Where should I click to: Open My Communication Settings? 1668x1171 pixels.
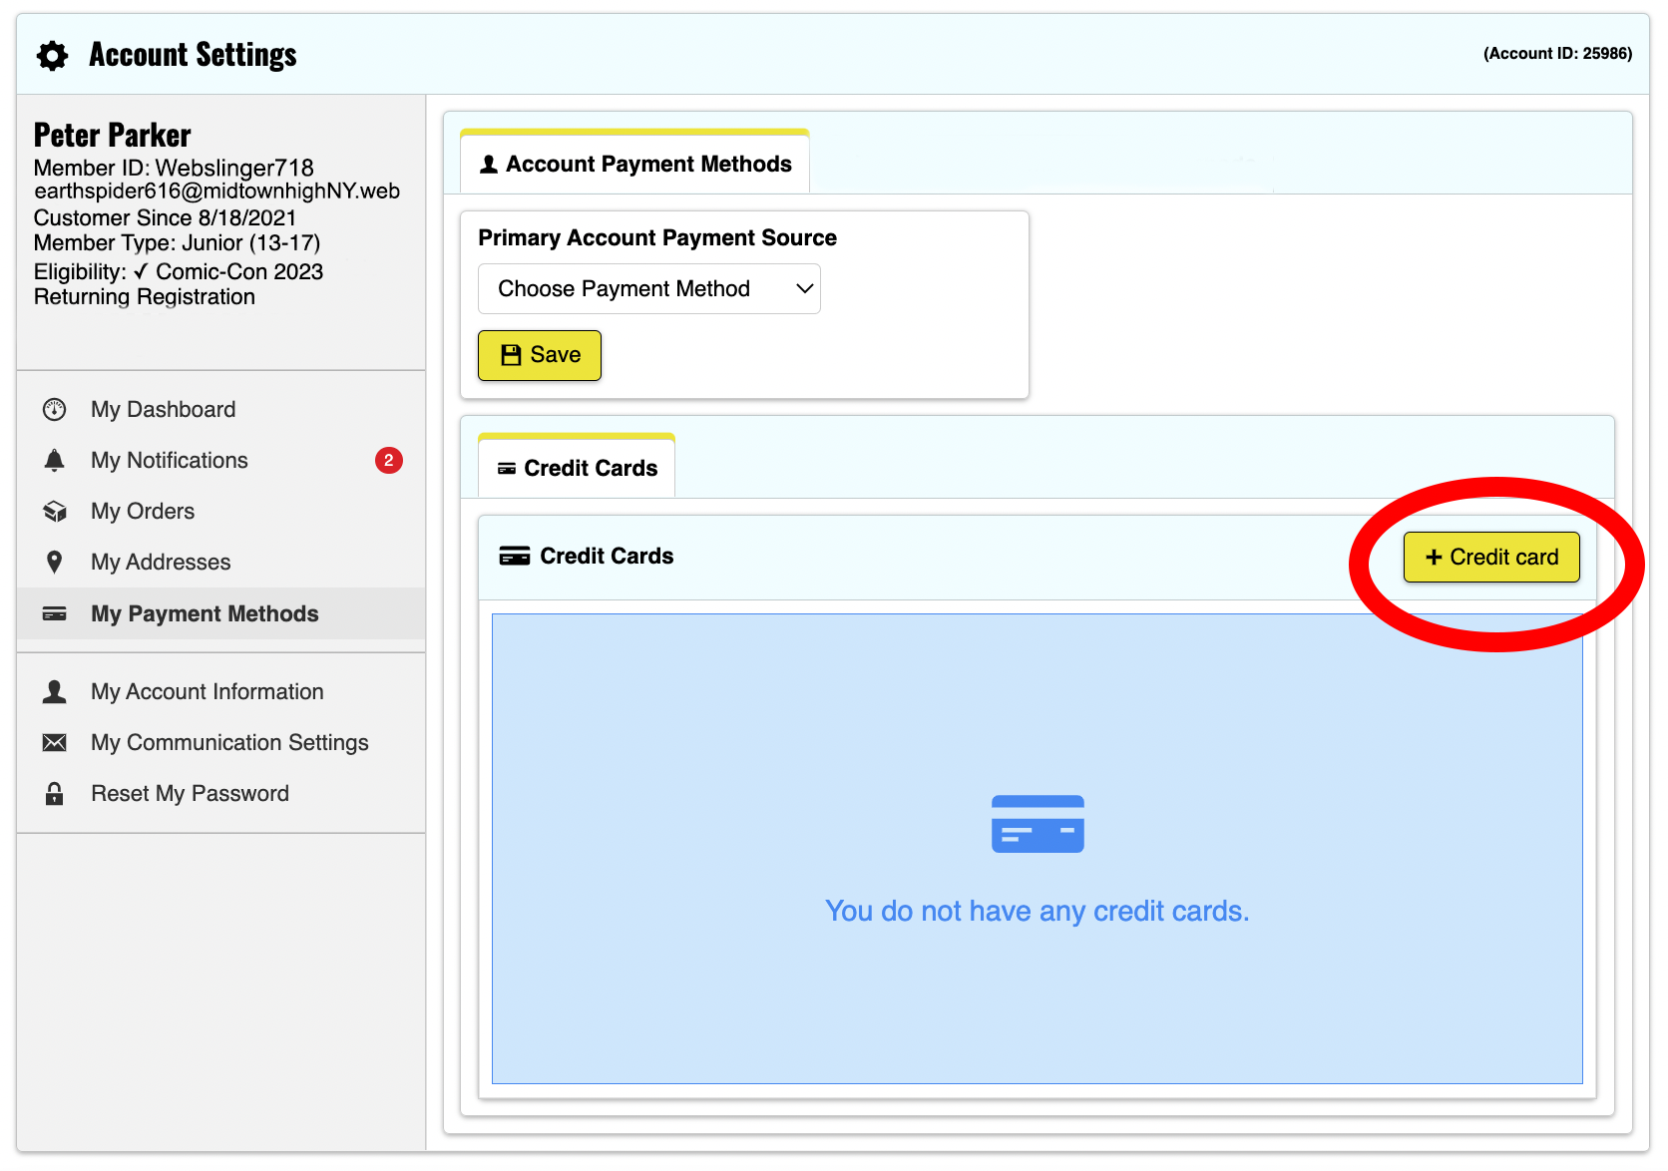[229, 743]
